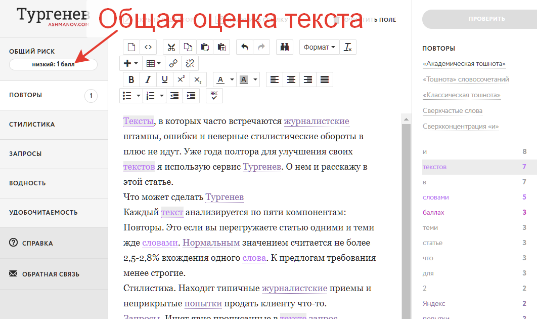Screen dimensions: 537x319
Task: Click Paste as plain text icon
Action: pyautogui.click(x=221, y=47)
